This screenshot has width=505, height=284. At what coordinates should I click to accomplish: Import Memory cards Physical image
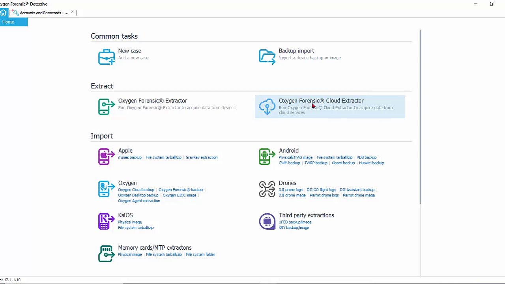[129, 254]
